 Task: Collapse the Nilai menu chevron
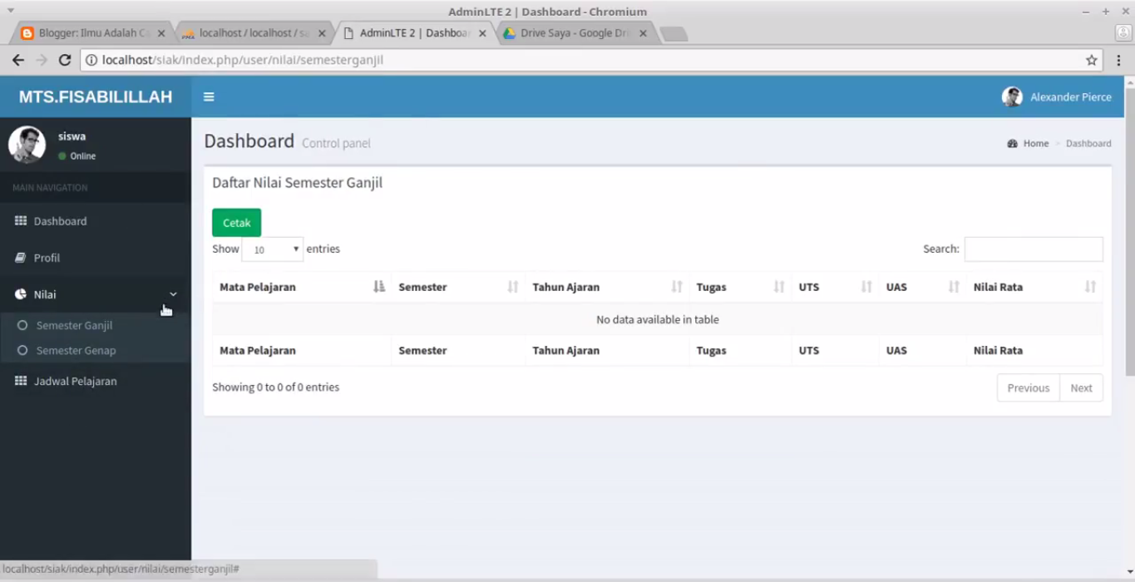[173, 294]
